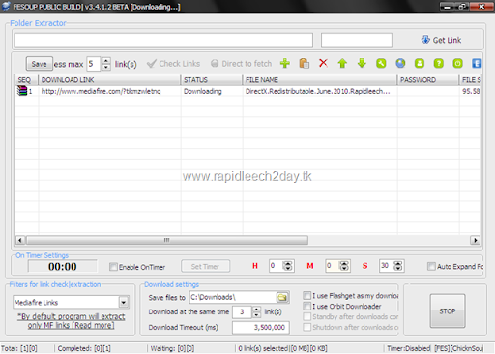Click the 00:00 timer display
The width and height of the screenshot is (495, 354).
point(63,266)
